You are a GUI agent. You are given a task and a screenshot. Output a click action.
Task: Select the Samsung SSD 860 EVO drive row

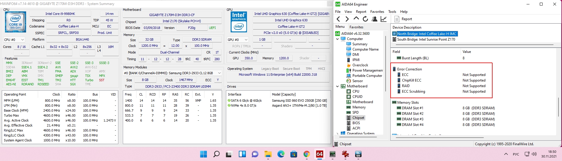pos(277,101)
